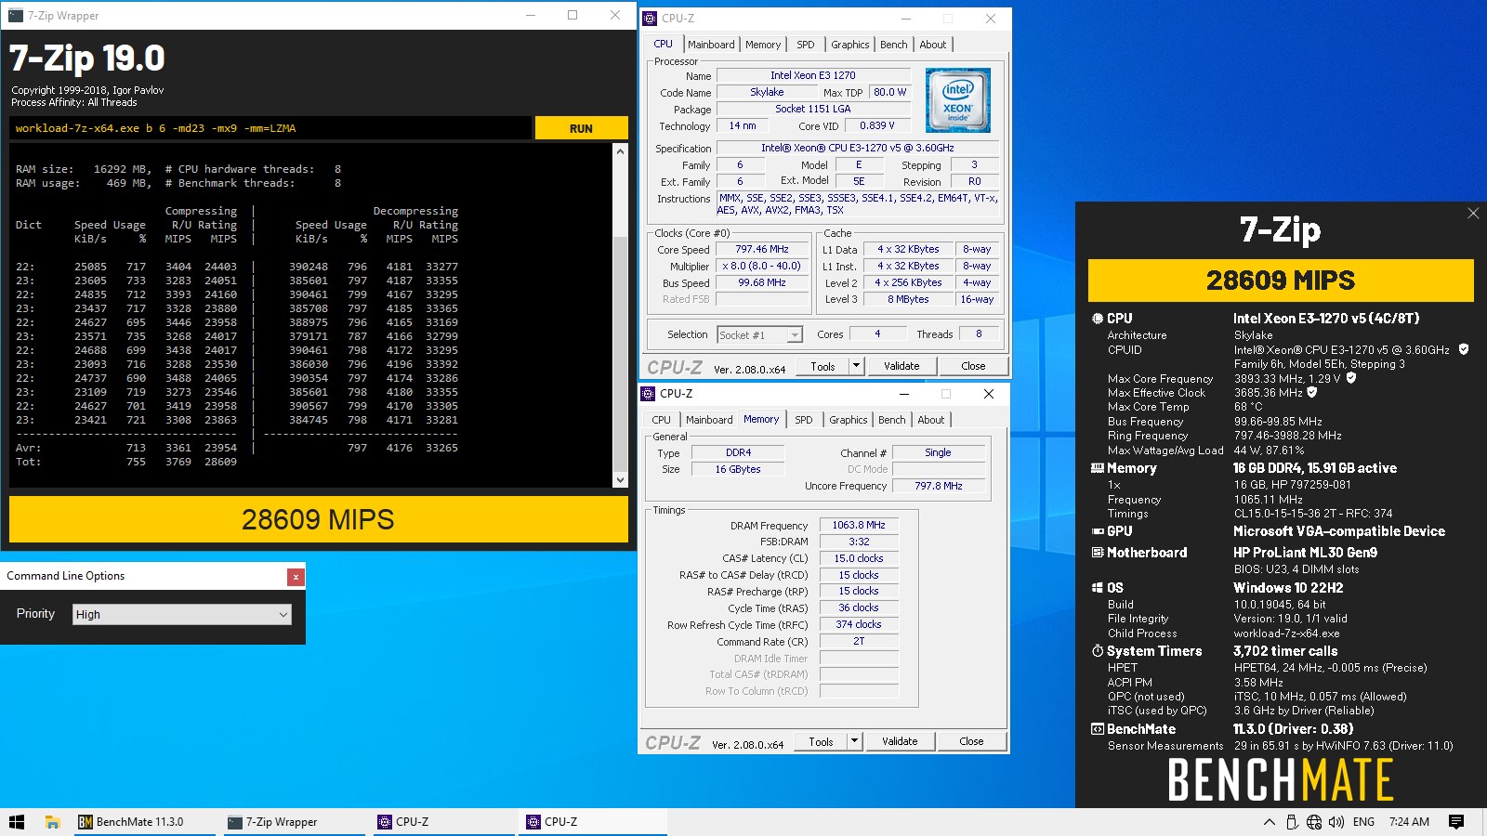Click Close button in upper CPU-Z window
Screen dimensions: 1487x836
coord(973,366)
